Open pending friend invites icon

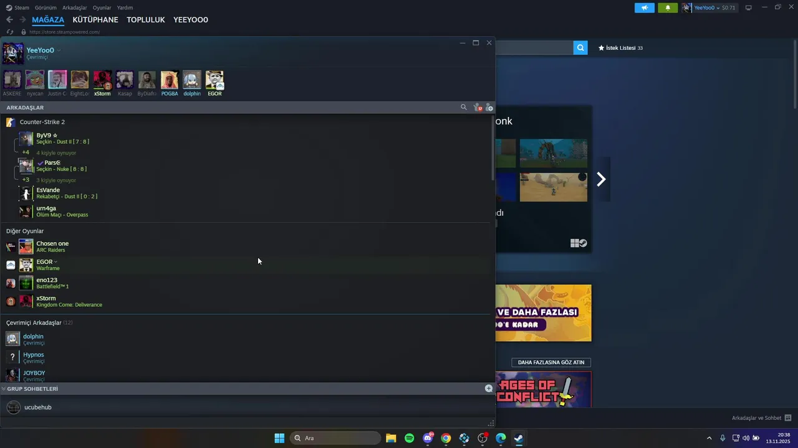(478, 108)
